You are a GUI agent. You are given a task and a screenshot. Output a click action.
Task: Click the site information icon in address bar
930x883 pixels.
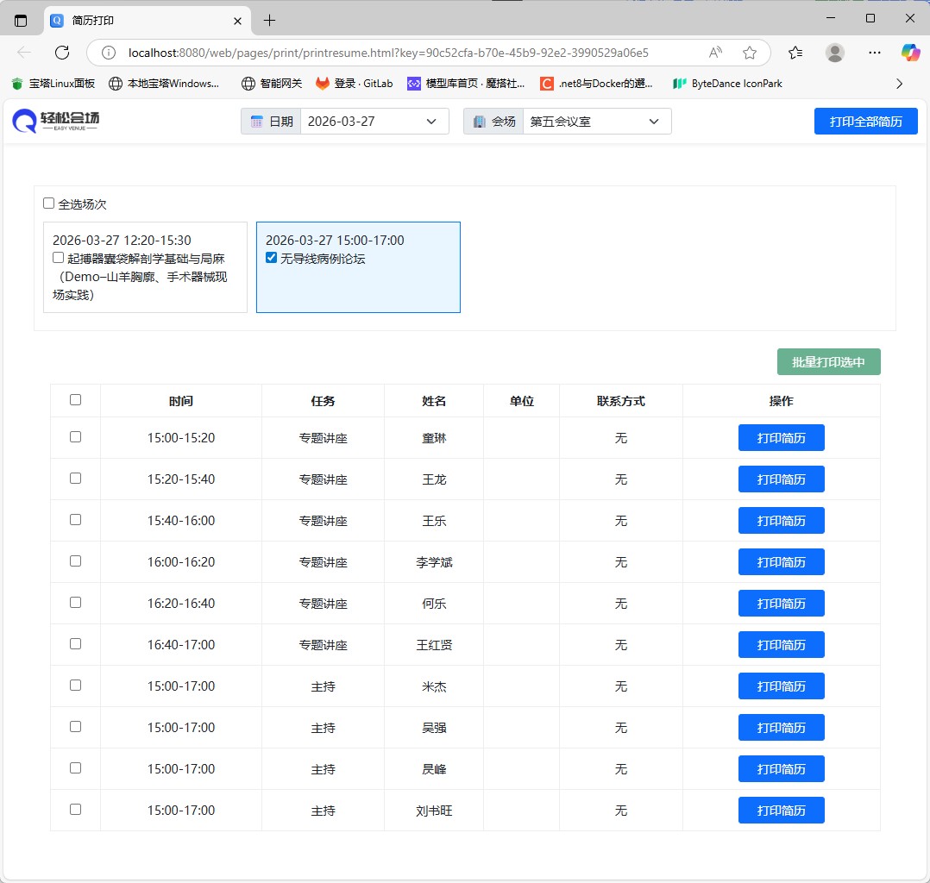coord(109,53)
